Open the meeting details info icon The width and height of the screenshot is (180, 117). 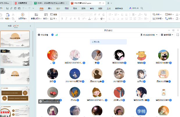click(39, 35)
